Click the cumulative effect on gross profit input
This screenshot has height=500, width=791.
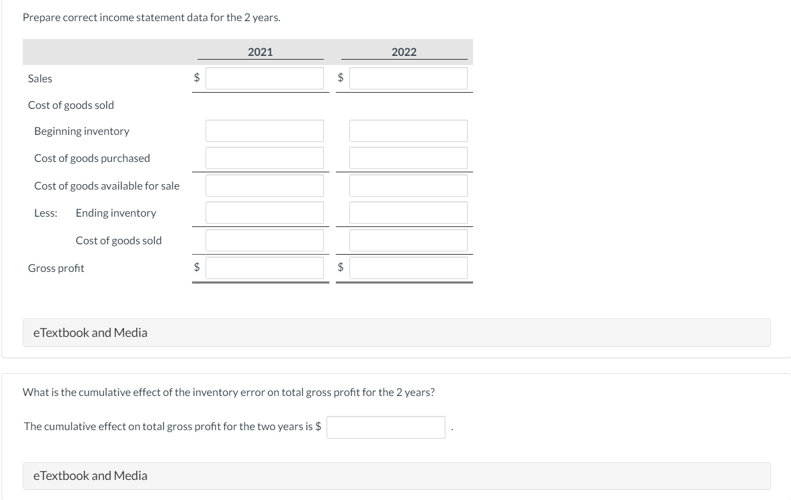coord(385,427)
